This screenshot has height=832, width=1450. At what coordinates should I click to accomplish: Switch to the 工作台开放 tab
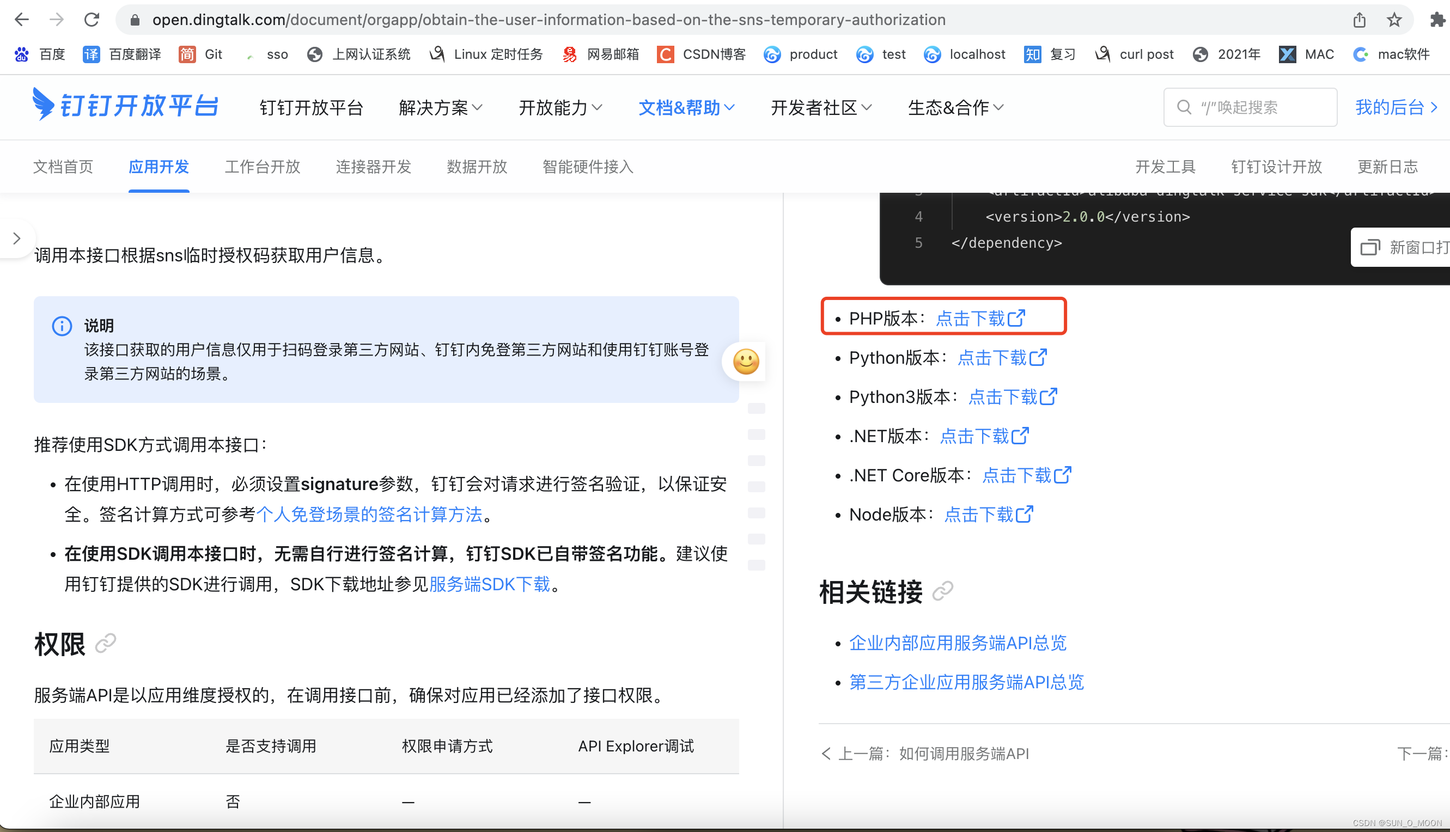(263, 166)
